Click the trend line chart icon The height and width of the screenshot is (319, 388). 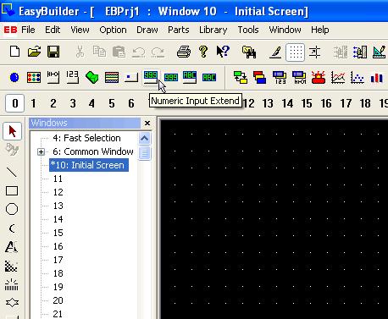[338, 77]
